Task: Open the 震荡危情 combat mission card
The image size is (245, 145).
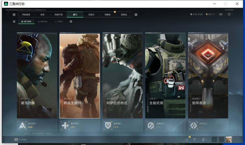Action: tap(37, 76)
